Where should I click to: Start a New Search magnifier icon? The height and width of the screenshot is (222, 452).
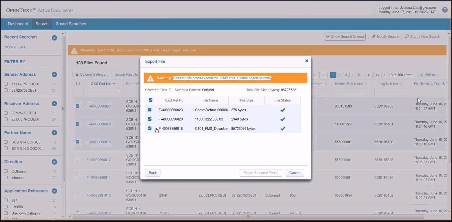pos(407,37)
